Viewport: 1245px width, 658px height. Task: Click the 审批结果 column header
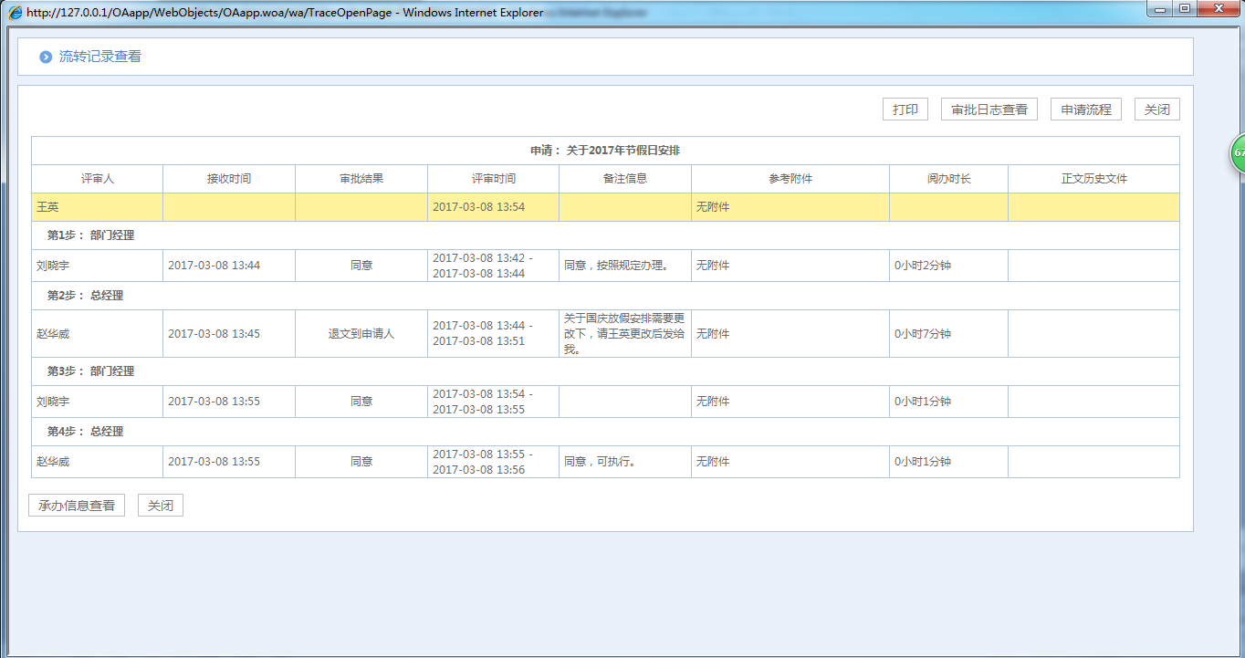coord(361,179)
